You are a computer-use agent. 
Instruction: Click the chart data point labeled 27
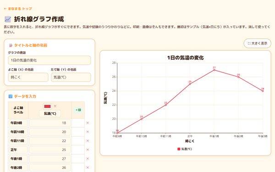[214, 70]
